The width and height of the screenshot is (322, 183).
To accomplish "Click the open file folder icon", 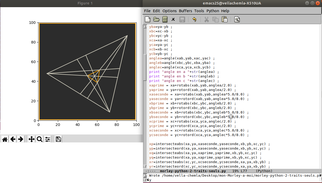I will [x=156, y=19].
